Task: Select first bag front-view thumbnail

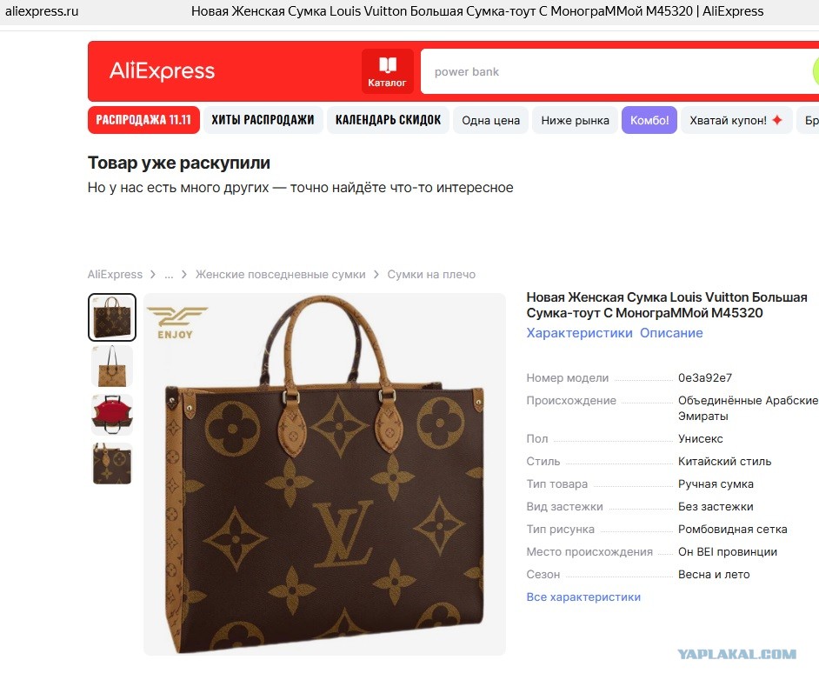Action: (112, 317)
